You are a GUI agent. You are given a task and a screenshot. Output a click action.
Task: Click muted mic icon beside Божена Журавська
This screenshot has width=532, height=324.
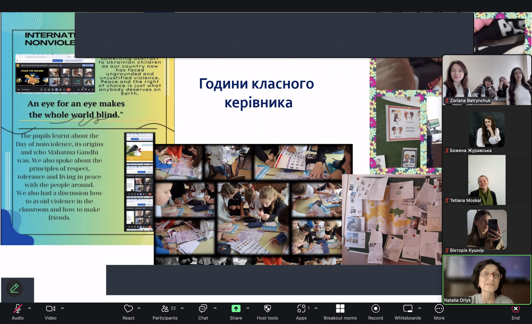point(447,151)
